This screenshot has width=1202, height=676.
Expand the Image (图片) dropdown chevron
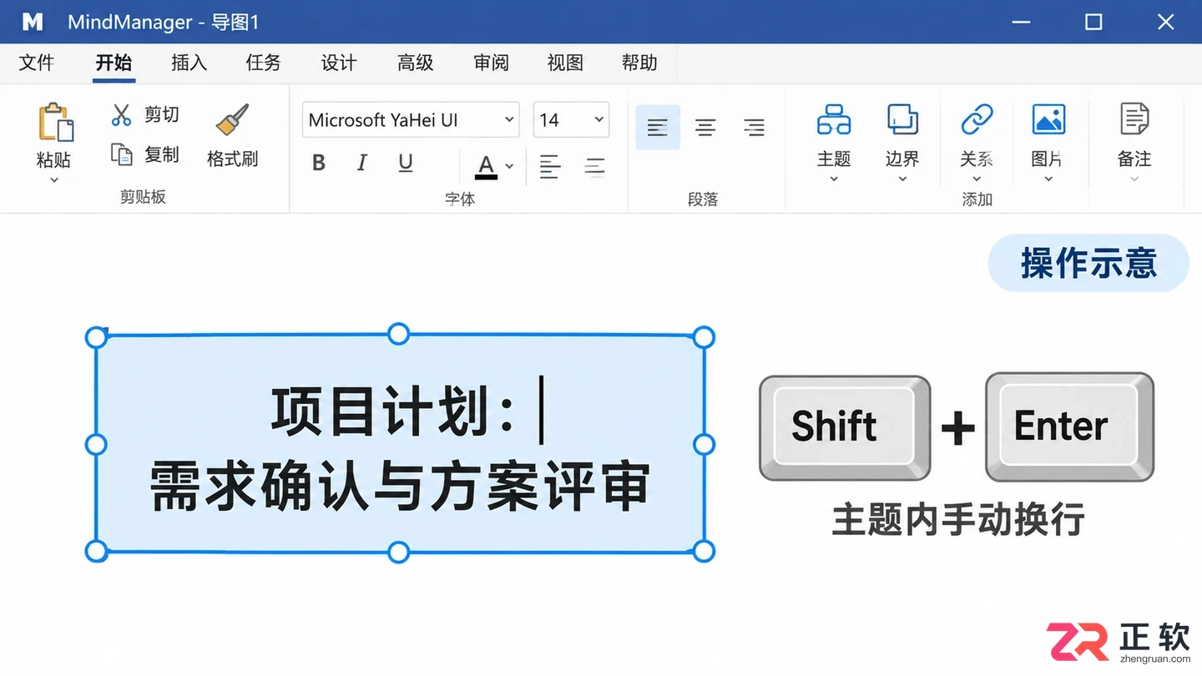[x=1048, y=179]
